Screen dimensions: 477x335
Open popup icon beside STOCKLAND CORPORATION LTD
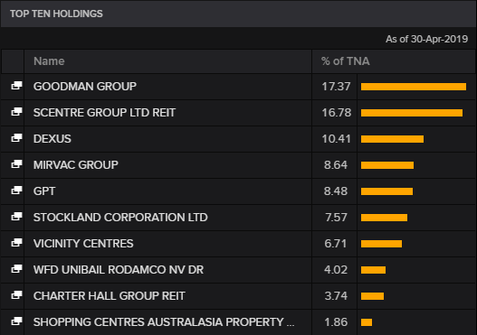click(x=16, y=217)
